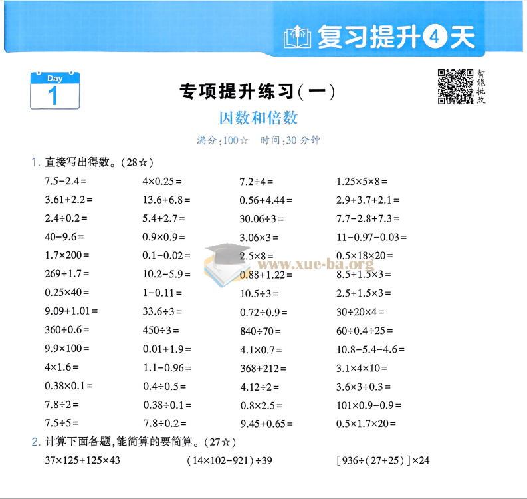Viewport: 527px width, 499px height.
Task: Click the problem 9.9×100=
Action: coord(67,348)
